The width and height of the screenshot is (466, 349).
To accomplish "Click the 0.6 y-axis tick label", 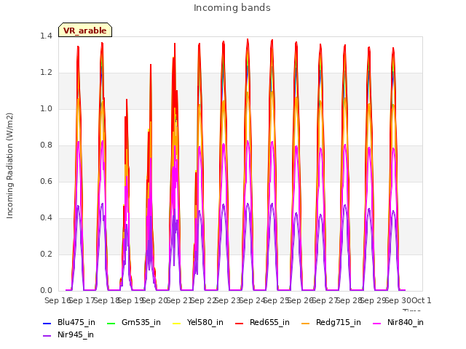I will pyautogui.click(x=46, y=182).
